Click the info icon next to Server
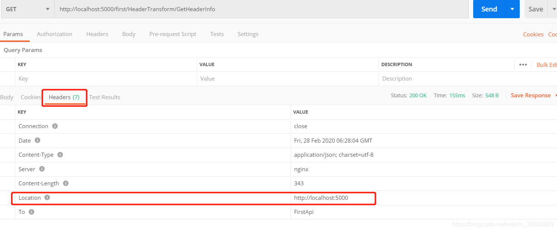 [42, 169]
